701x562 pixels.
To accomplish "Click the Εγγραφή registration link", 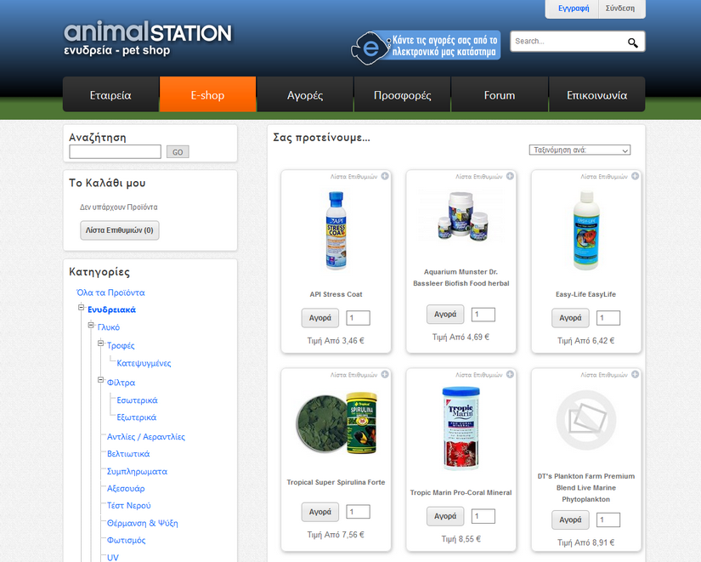I will pyautogui.click(x=574, y=9).
